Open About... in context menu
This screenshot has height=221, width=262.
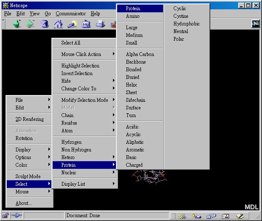29,203
